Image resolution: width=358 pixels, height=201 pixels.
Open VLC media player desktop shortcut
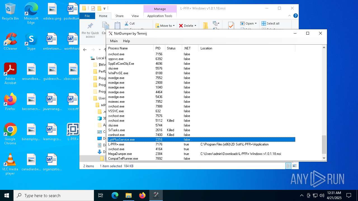[x=10, y=164]
